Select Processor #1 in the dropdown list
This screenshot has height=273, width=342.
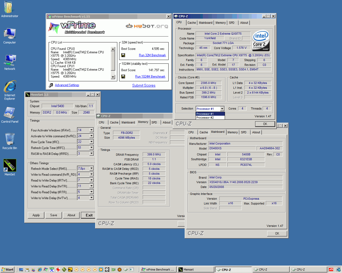pos(210,114)
